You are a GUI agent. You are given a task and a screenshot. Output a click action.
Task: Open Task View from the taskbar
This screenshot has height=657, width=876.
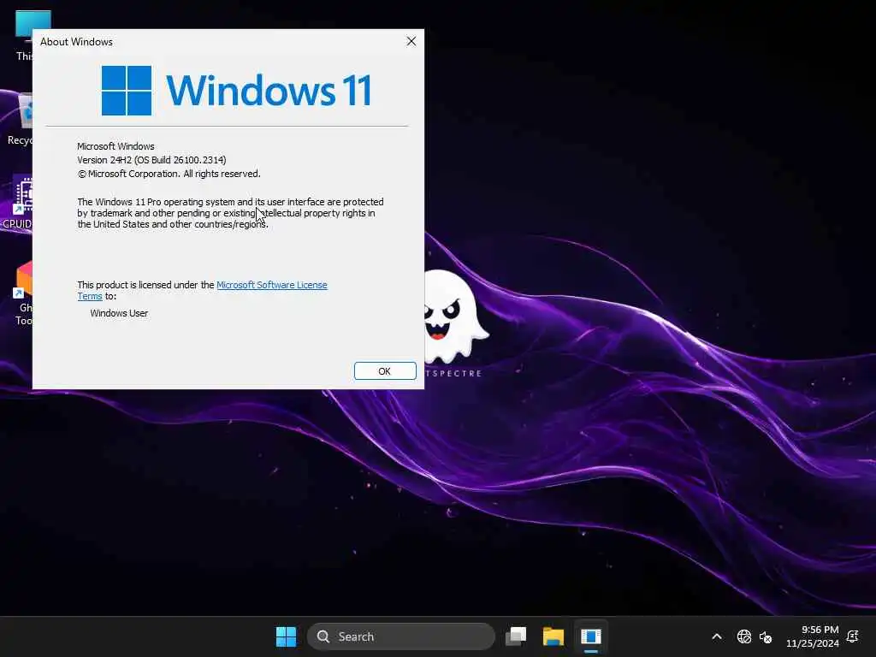(x=516, y=636)
